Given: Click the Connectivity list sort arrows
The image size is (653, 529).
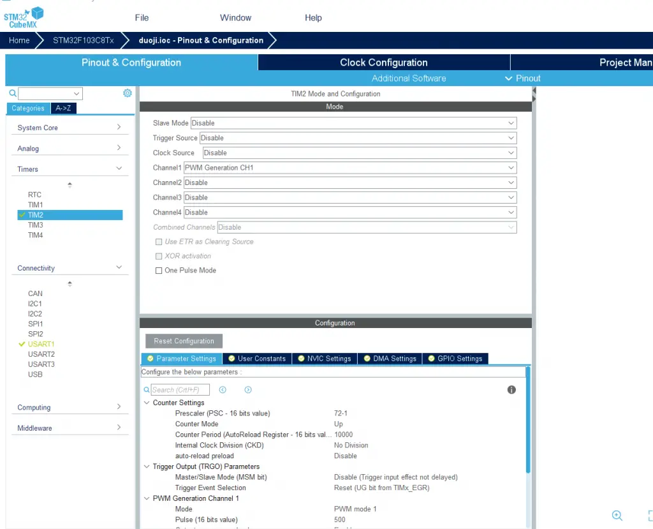Looking at the screenshot, I should (x=70, y=284).
